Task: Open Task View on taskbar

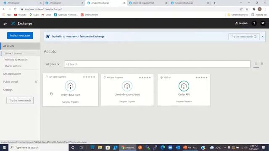Action: [x=81, y=147]
